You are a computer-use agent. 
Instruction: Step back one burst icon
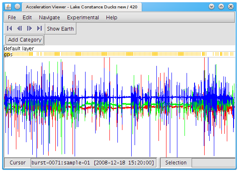click(20, 29)
